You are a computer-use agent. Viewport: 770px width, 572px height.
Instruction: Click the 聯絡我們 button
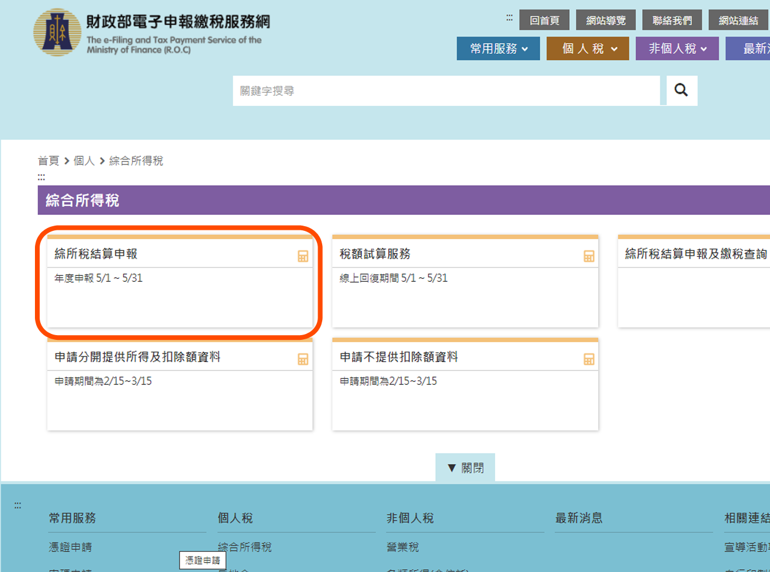pos(672,20)
